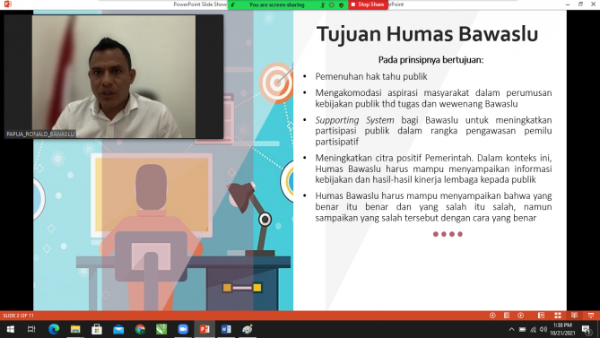Click the 'Pada prinsipnya bertujuan:' subtitle

[430, 60]
